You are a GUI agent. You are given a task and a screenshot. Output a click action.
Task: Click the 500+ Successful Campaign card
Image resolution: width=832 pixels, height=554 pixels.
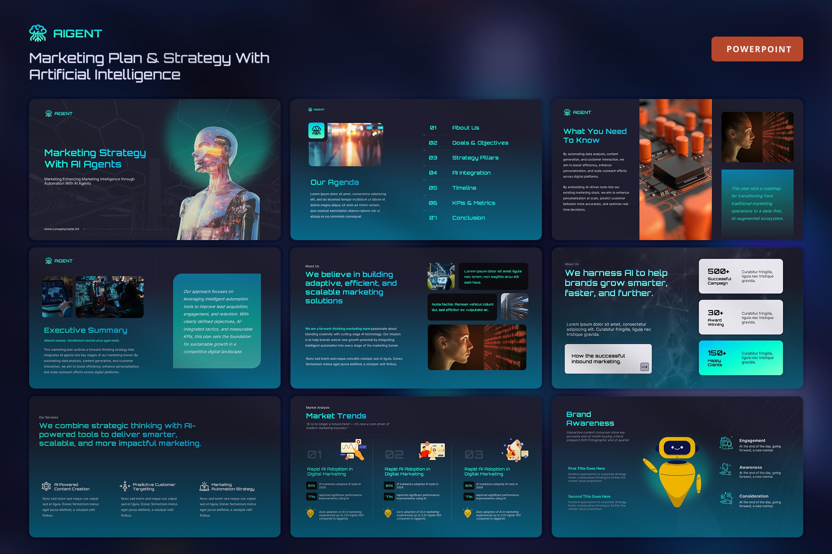click(741, 276)
